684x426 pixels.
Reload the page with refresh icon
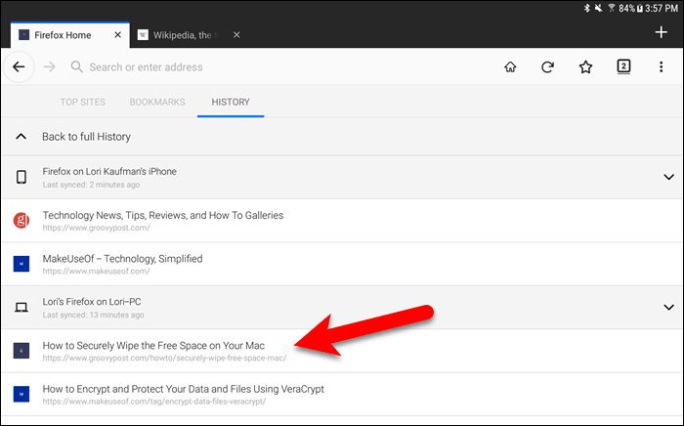tap(547, 66)
